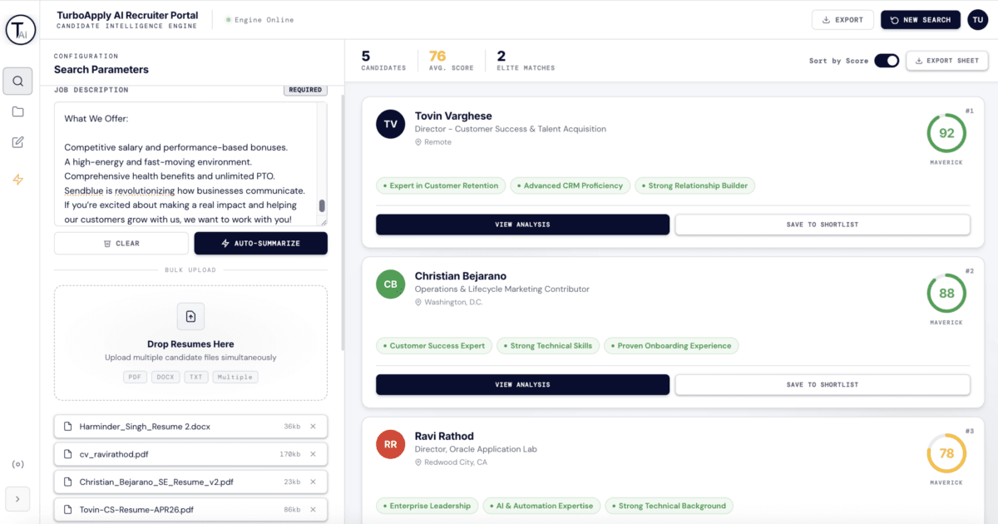998x524 pixels.
Task: Click the 88 score ring
Action: click(x=946, y=293)
